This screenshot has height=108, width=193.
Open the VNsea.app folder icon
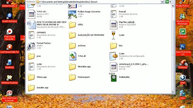(x=31, y=77)
